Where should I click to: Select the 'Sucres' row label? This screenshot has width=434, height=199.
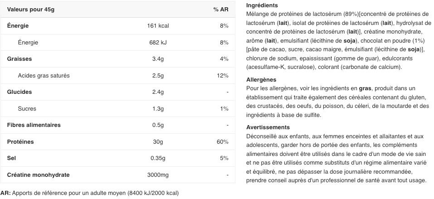[x=27, y=108]
